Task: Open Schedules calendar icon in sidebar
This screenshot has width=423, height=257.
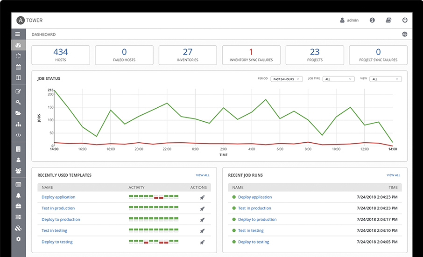Action: [x=18, y=67]
